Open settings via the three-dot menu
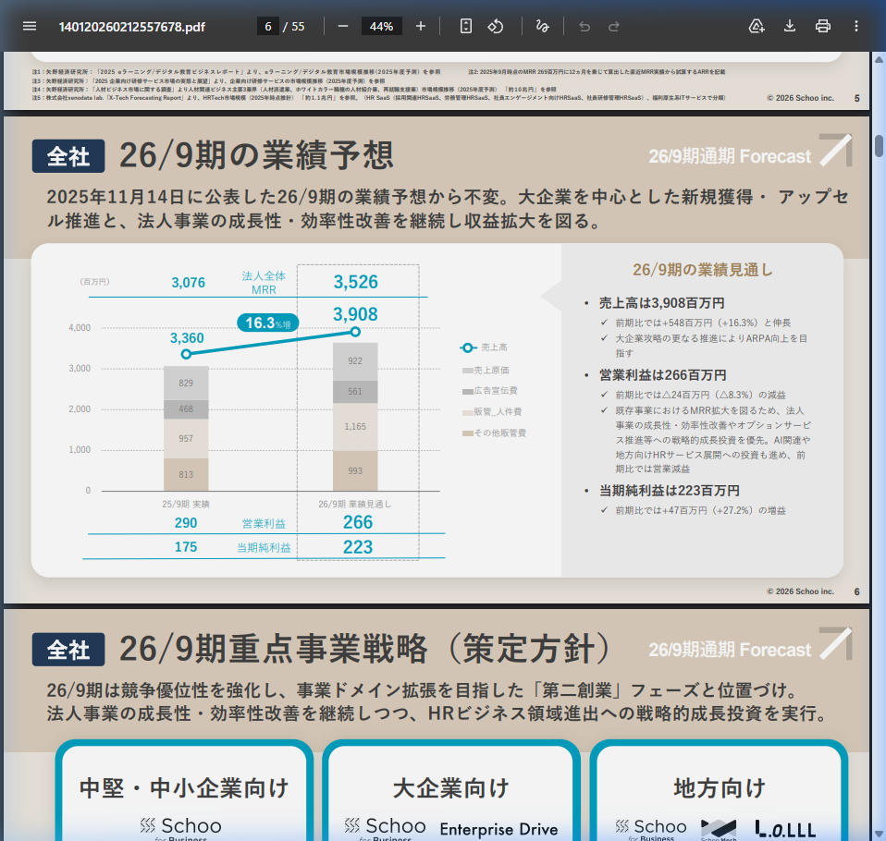Screen dimensions: 886x841 point(856,26)
